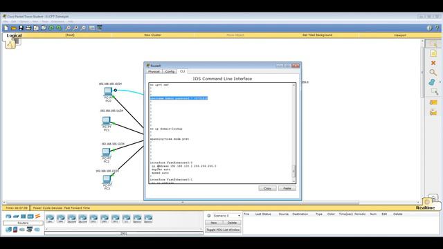Switch to the Physical tab in router window

coord(154,72)
